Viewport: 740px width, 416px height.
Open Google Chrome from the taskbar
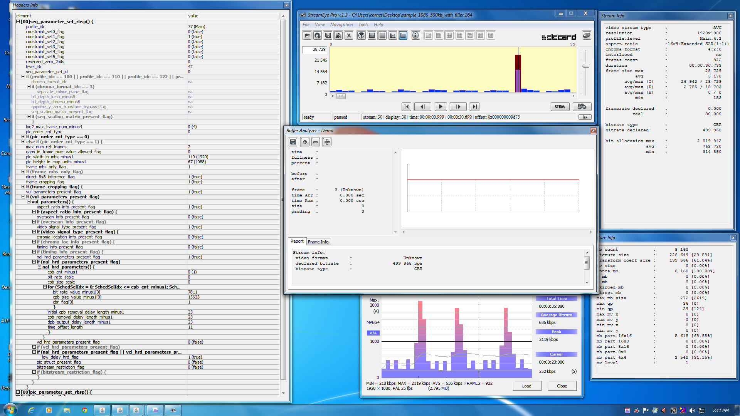84,410
